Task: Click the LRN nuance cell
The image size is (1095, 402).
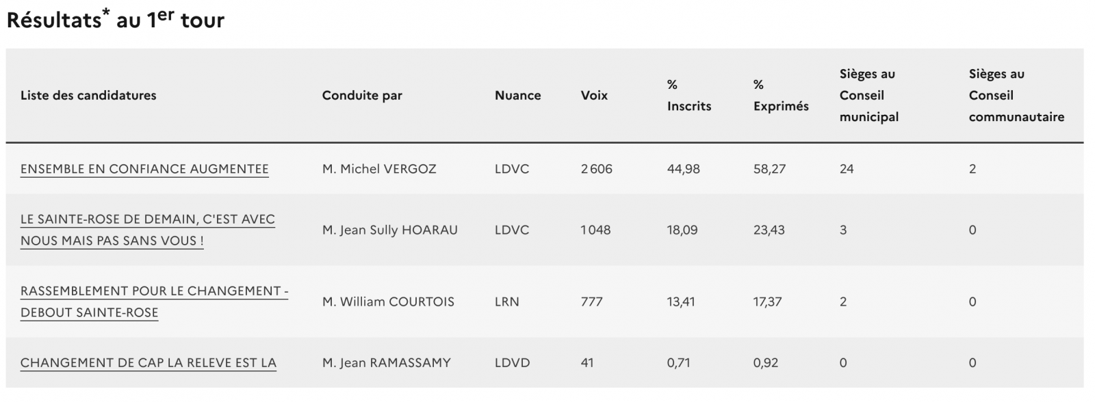Action: pos(506,302)
